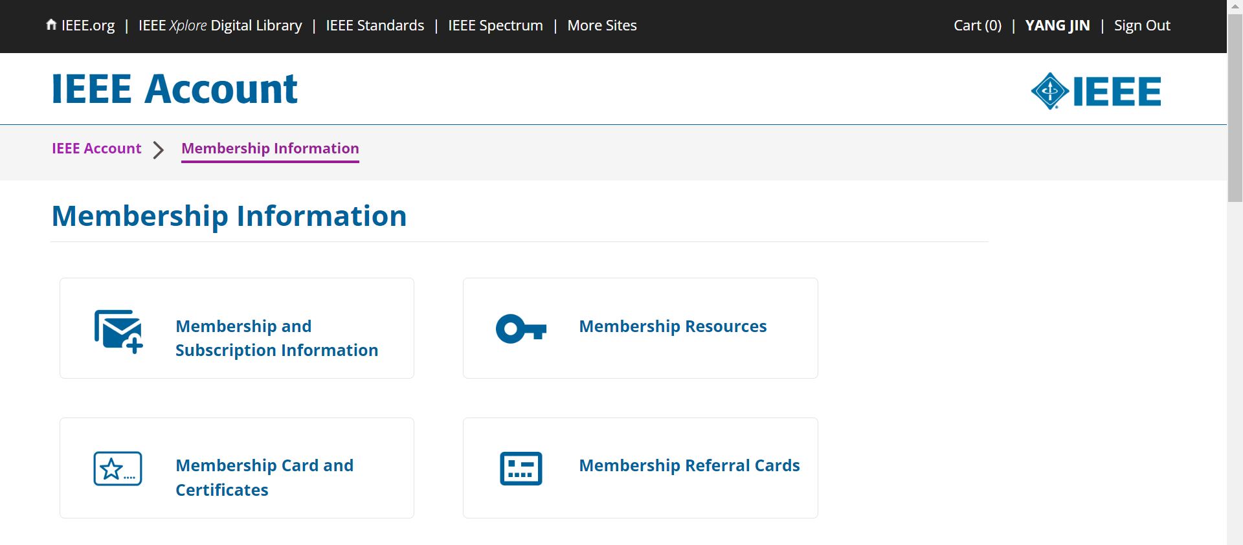This screenshot has width=1243, height=545.
Task: Open Cart (0)
Action: (977, 26)
